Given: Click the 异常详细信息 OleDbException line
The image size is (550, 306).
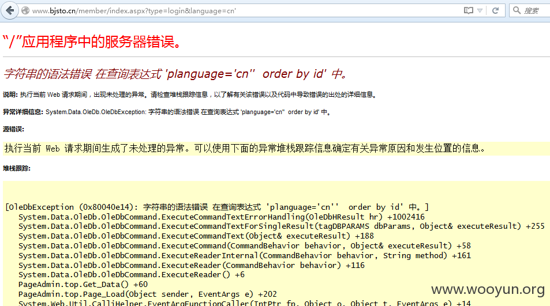Looking at the screenshot, I should [167, 112].
